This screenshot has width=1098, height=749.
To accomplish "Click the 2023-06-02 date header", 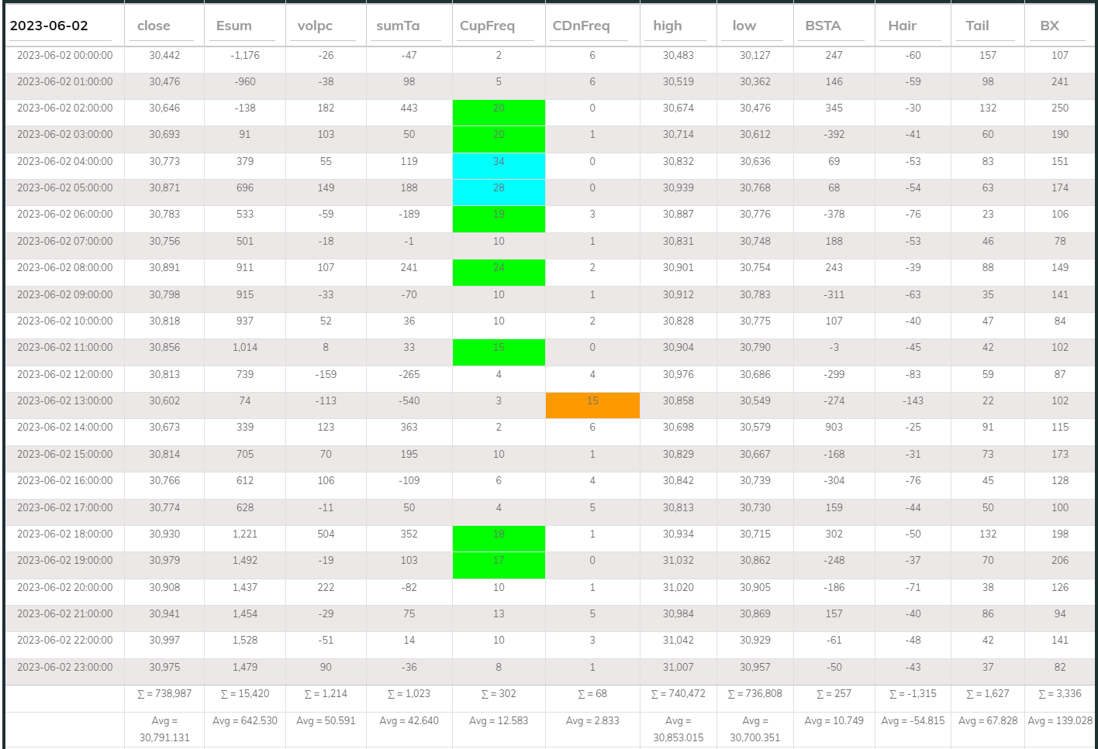I will pos(52,26).
